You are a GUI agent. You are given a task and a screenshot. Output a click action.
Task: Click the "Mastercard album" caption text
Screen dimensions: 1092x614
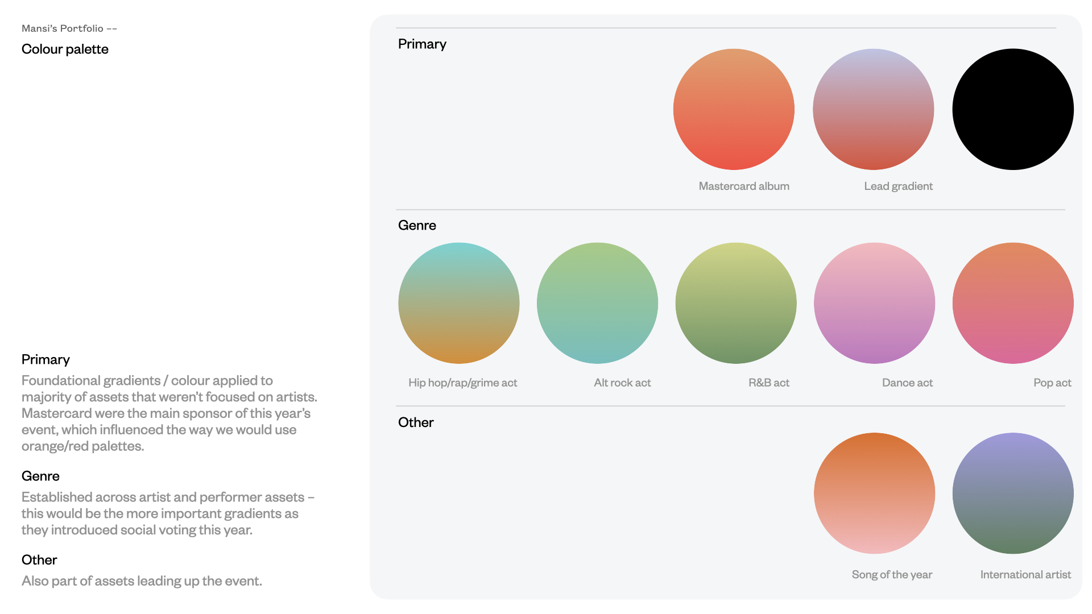(x=744, y=186)
